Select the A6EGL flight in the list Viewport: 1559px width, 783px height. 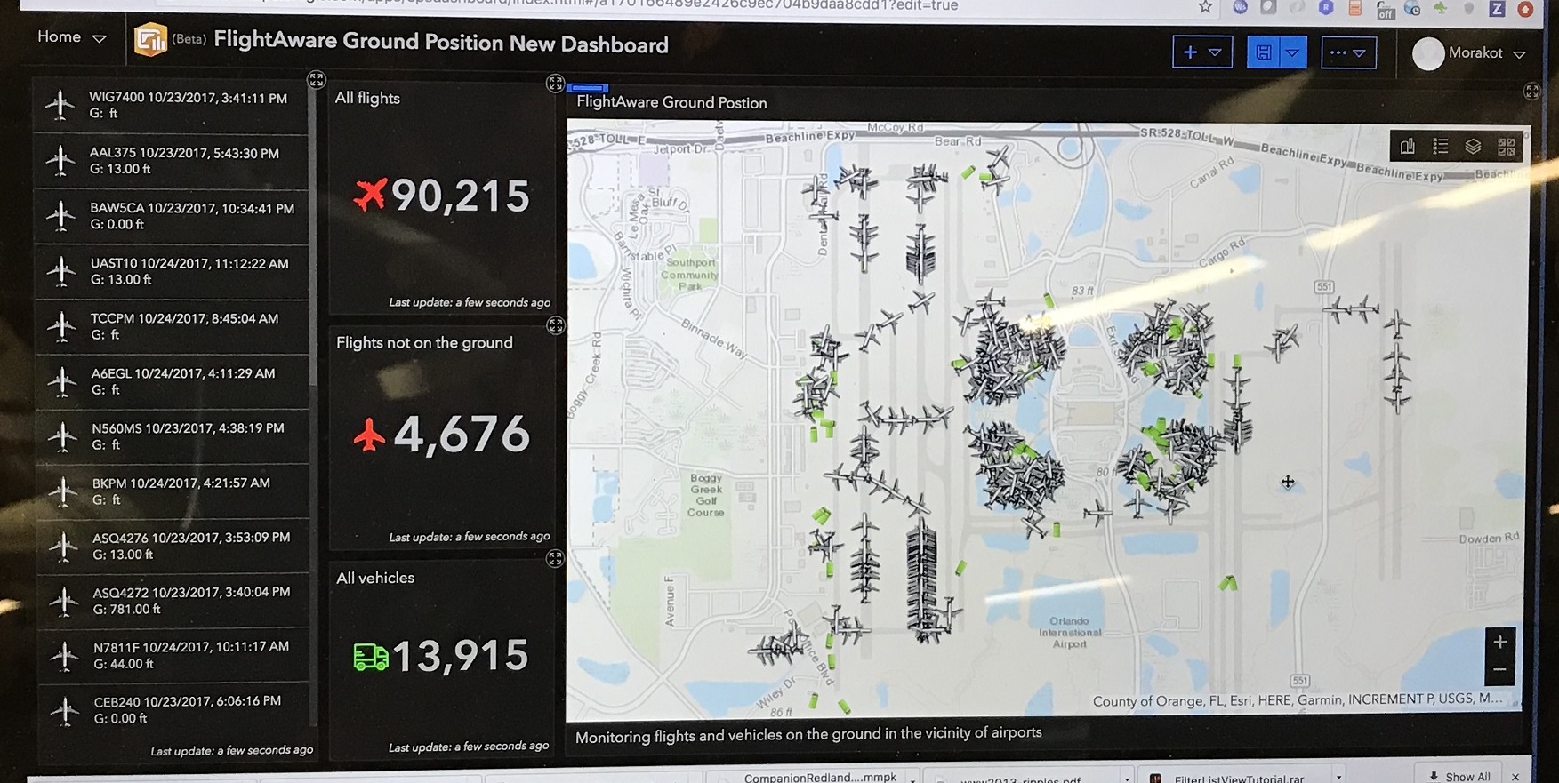click(x=172, y=381)
